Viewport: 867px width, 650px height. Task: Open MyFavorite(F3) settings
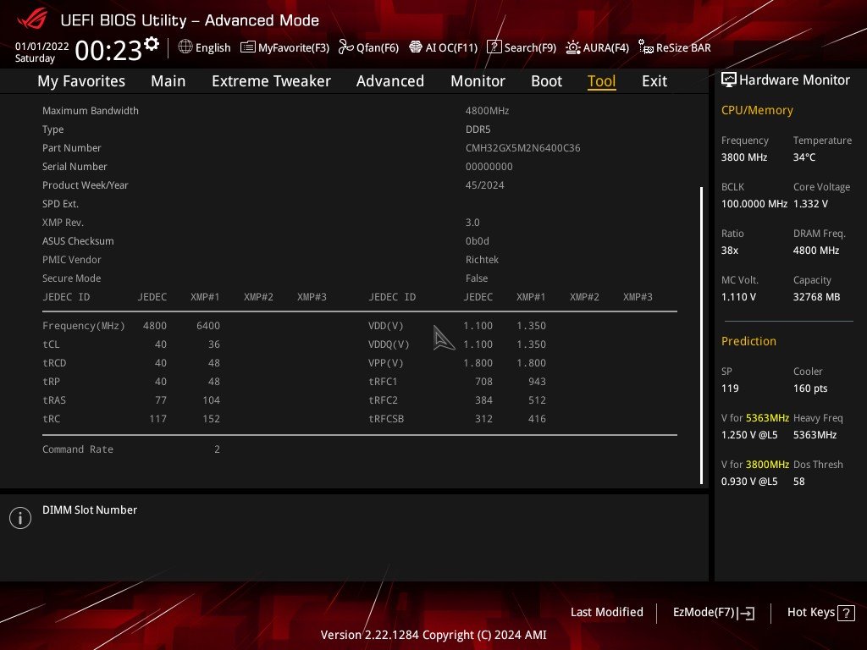[x=284, y=47]
